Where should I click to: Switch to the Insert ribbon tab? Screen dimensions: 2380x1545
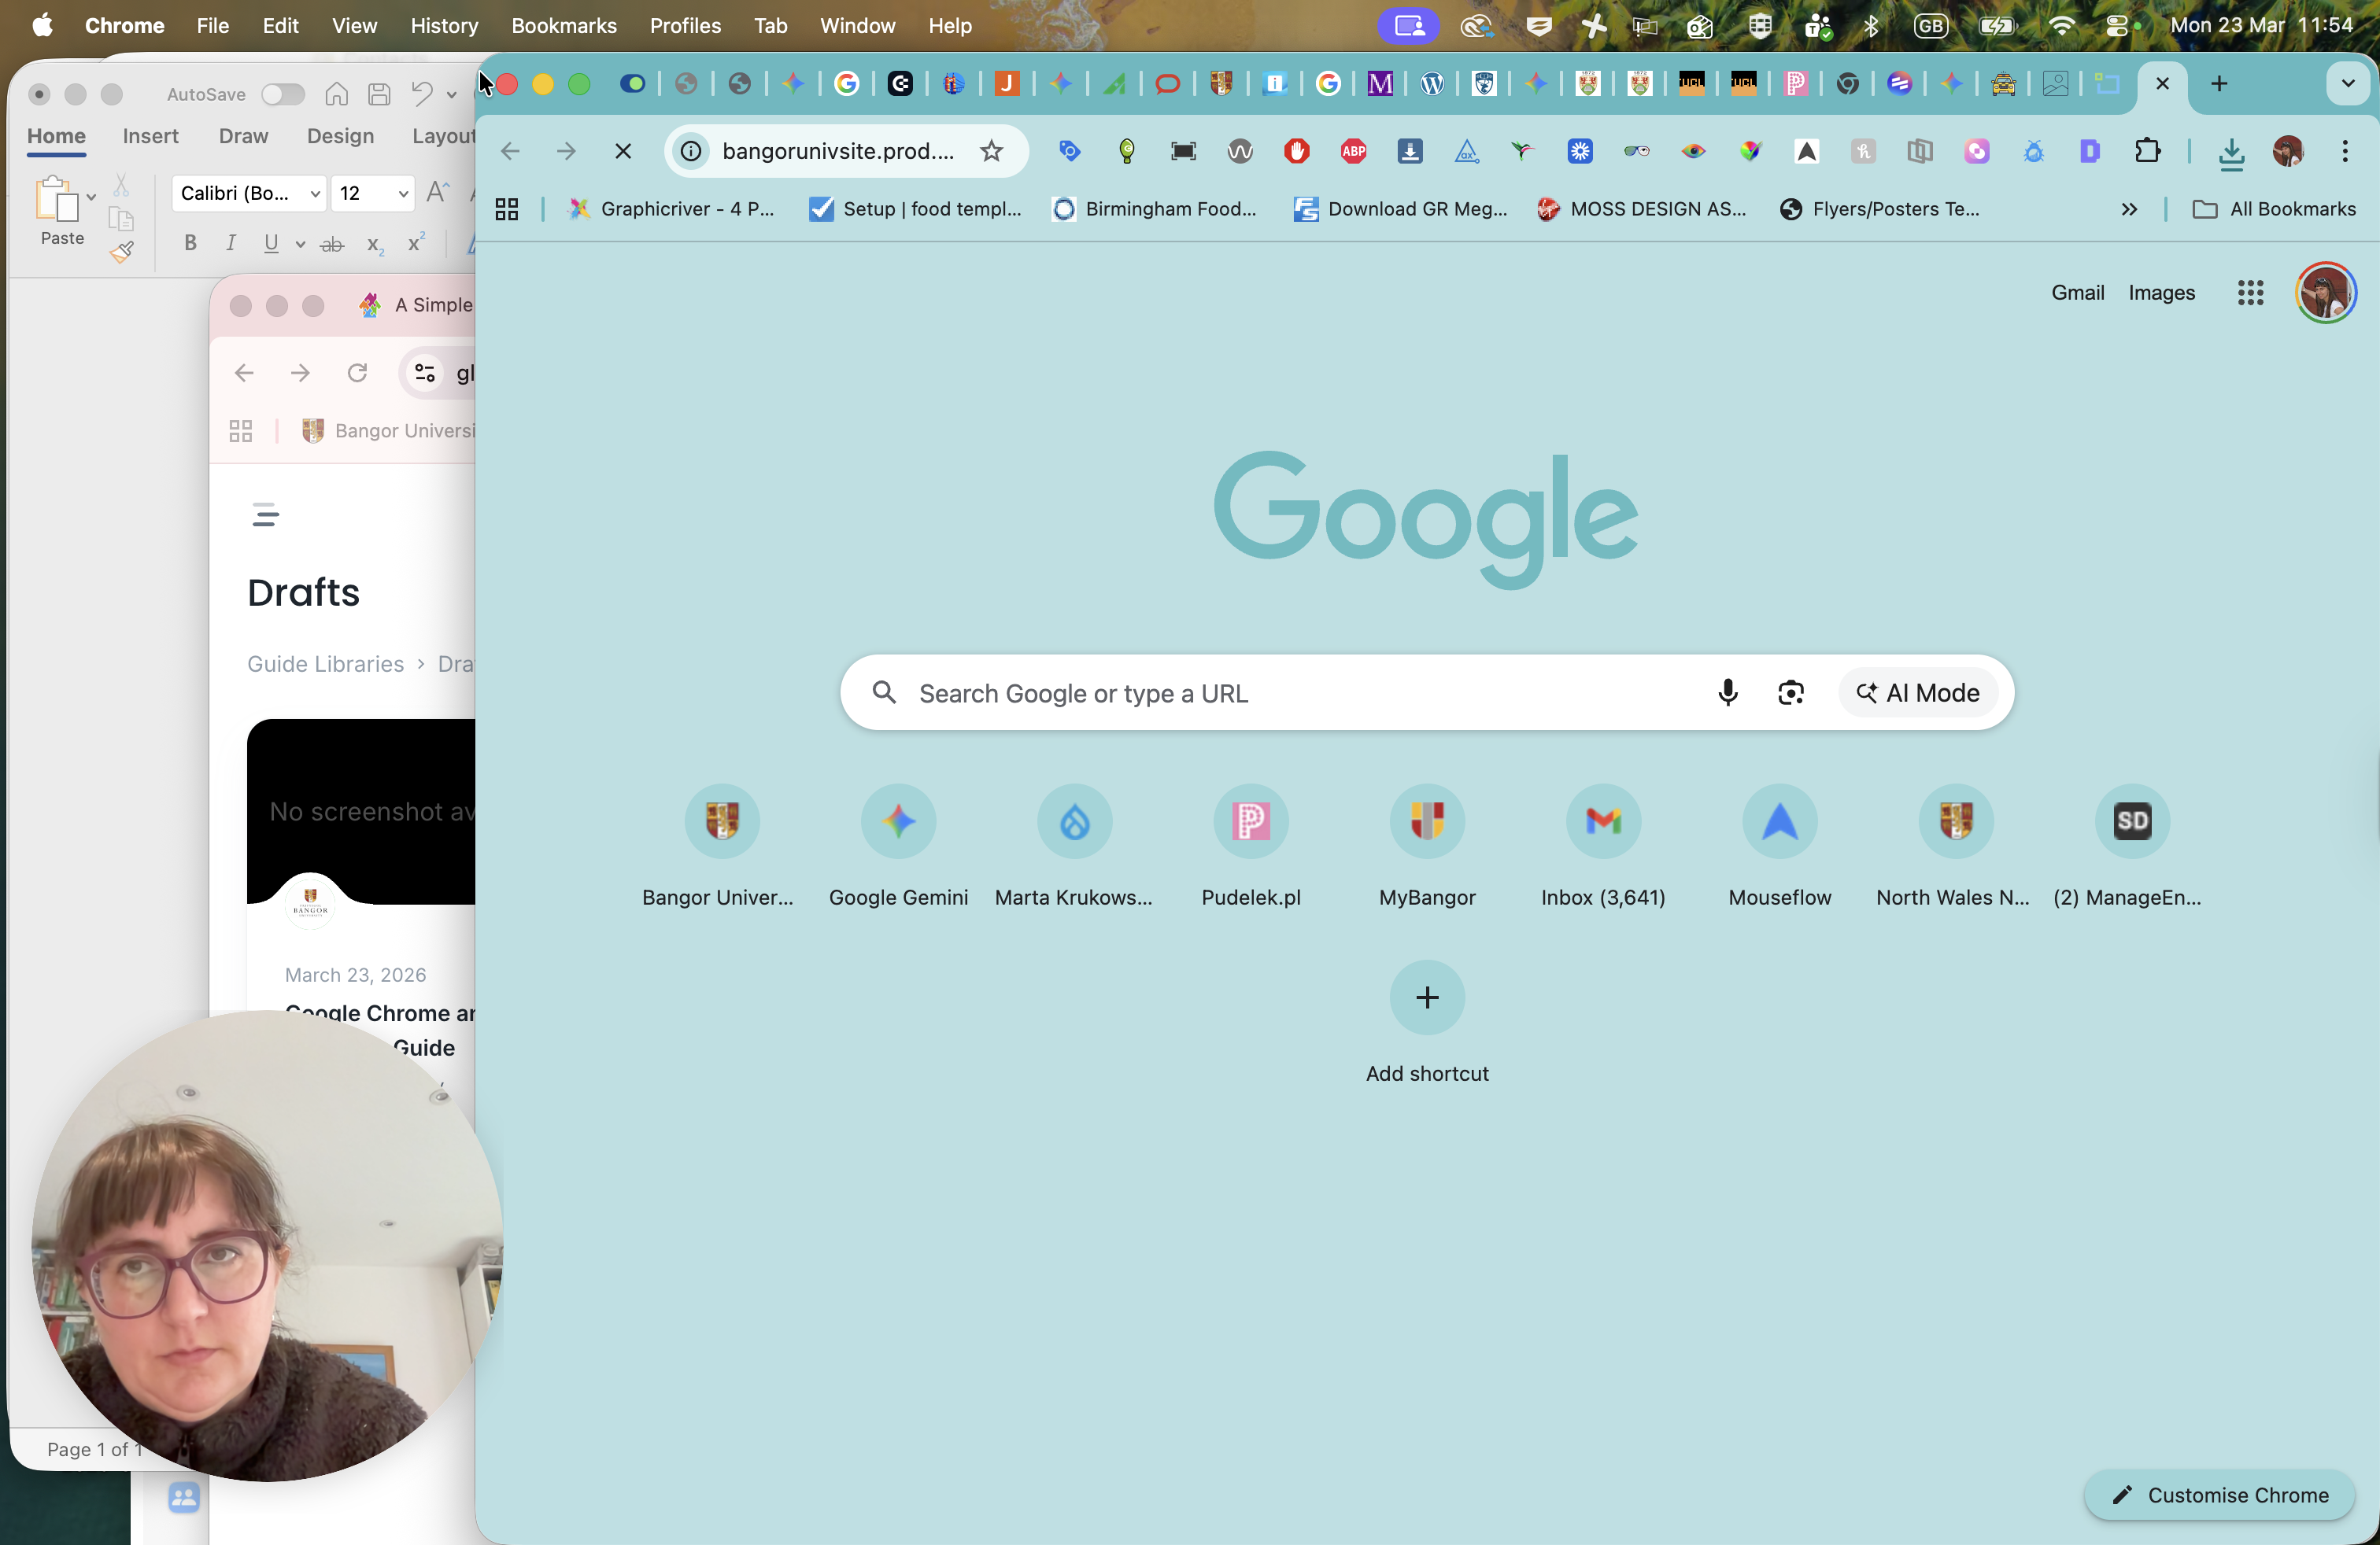150,136
